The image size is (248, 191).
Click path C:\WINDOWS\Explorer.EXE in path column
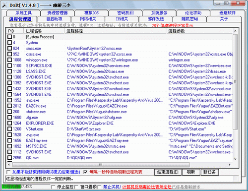90,123
